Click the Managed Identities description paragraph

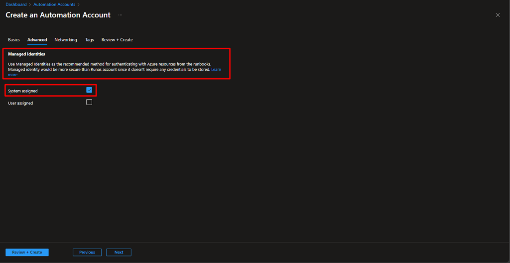110,67
